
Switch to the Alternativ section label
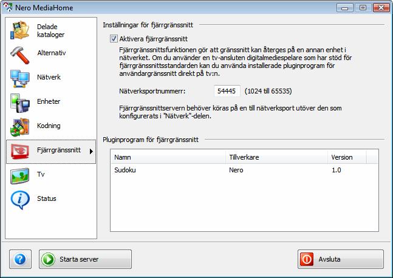point(52,53)
